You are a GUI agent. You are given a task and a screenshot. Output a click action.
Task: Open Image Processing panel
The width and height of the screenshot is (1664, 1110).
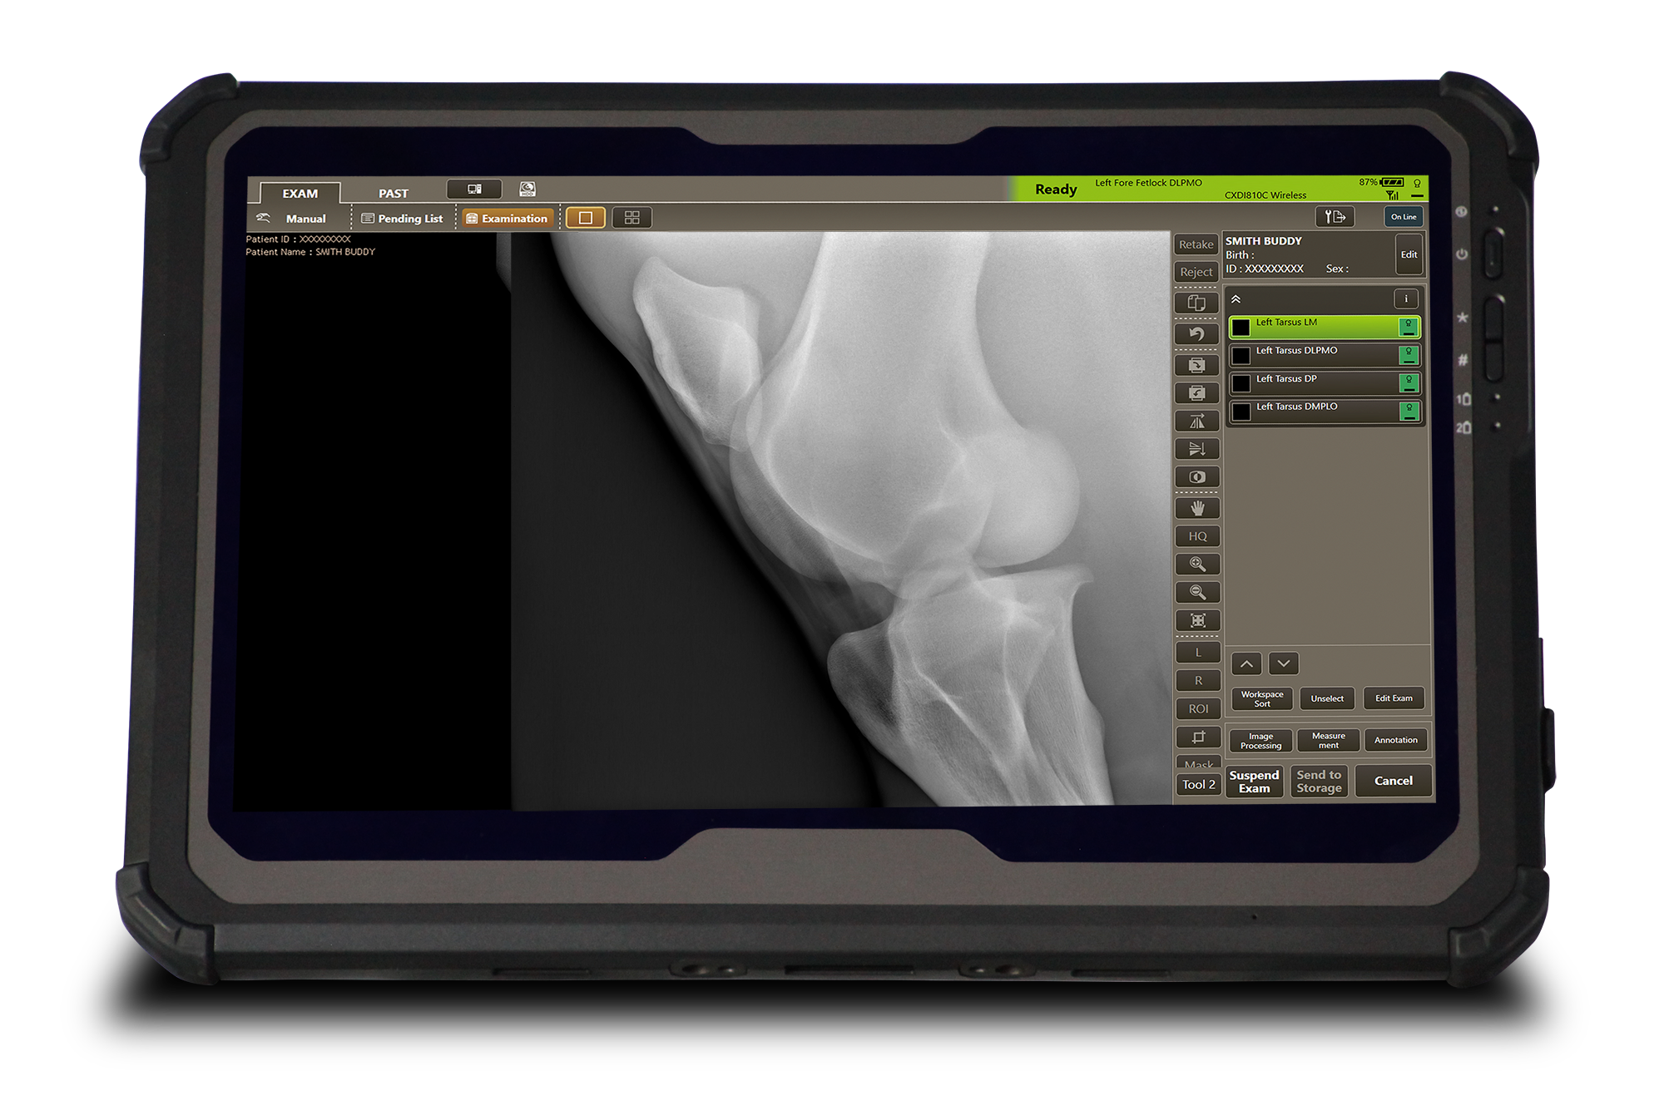point(1260,741)
